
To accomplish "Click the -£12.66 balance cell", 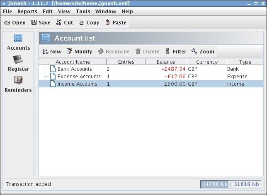I will 175,77.
